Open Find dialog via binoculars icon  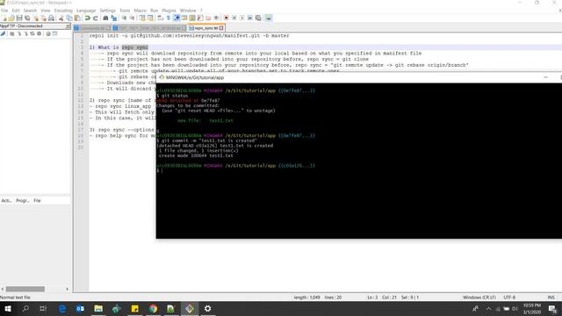pos(105,18)
